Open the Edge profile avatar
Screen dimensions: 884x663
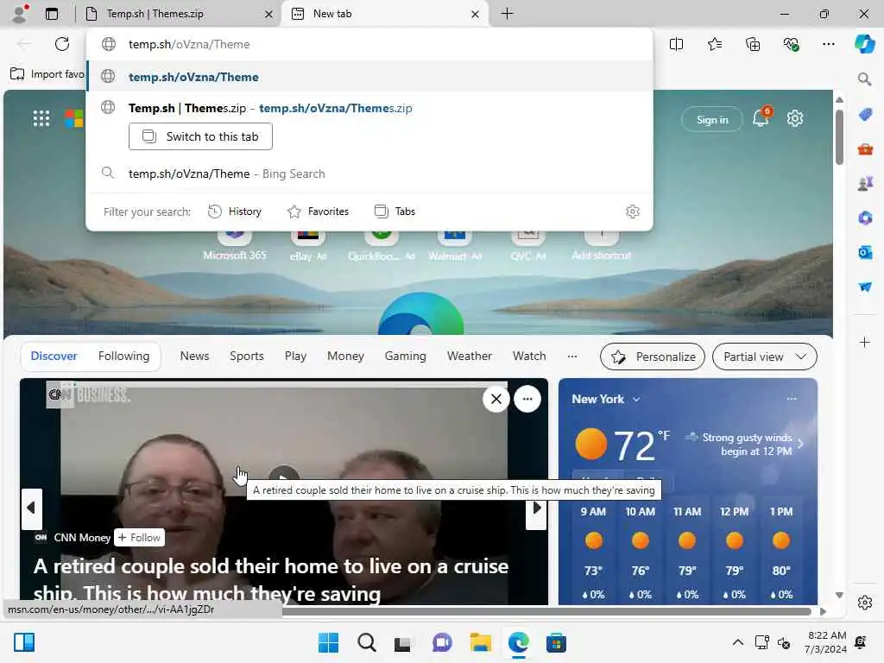click(x=20, y=14)
